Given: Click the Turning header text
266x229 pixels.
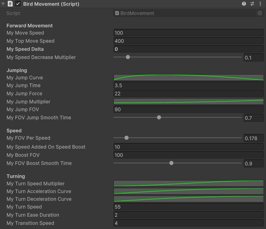Looking at the screenshot, I should [x=16, y=176].
